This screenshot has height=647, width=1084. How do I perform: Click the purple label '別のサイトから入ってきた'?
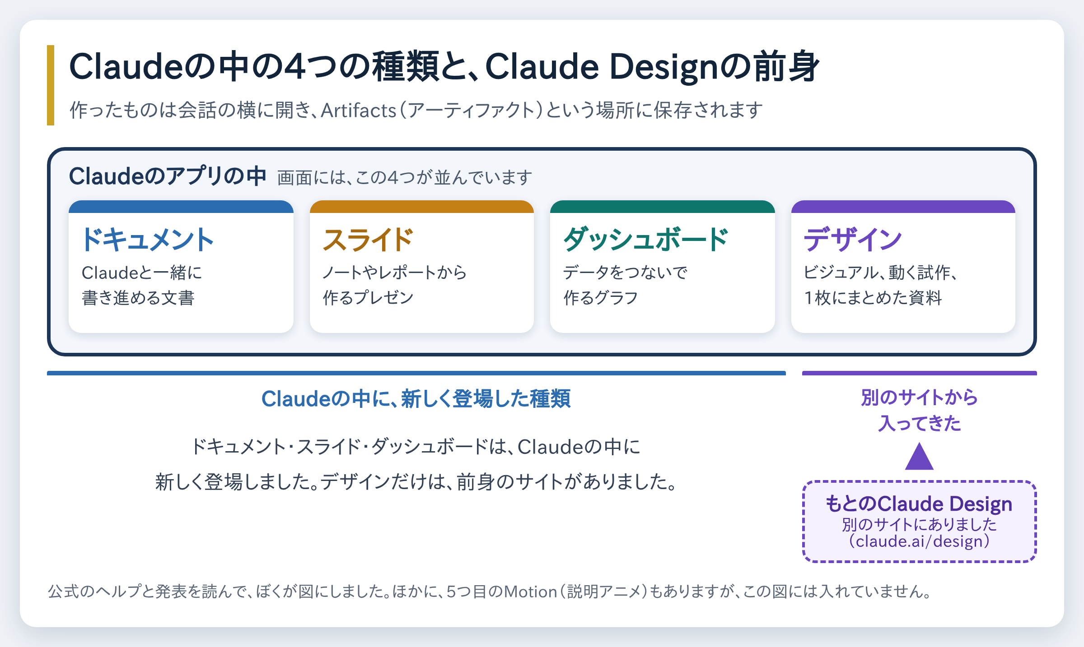tap(919, 410)
